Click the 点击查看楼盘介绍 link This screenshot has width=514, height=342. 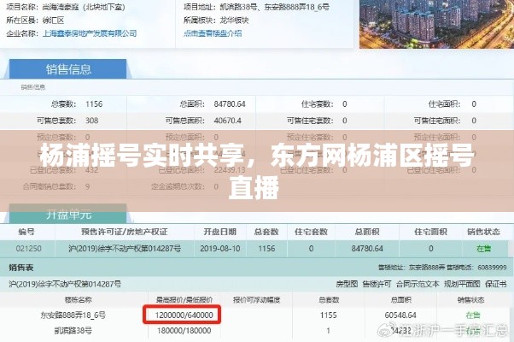212,33
